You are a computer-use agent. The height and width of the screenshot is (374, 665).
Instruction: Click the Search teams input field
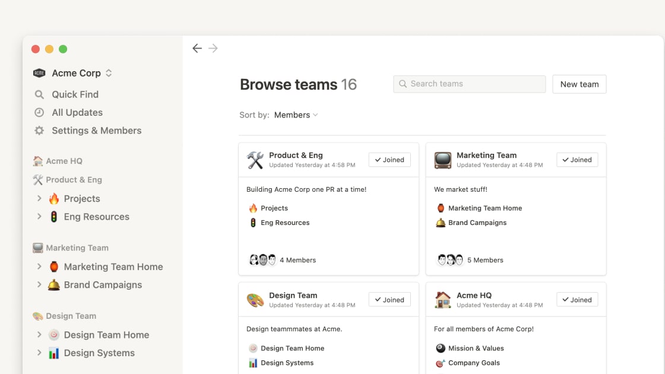pos(470,84)
